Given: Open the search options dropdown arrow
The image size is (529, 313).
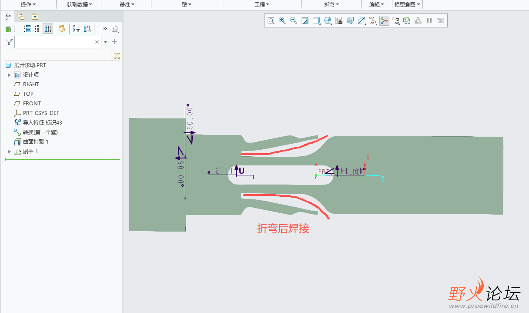Looking at the screenshot, I should click(105, 42).
